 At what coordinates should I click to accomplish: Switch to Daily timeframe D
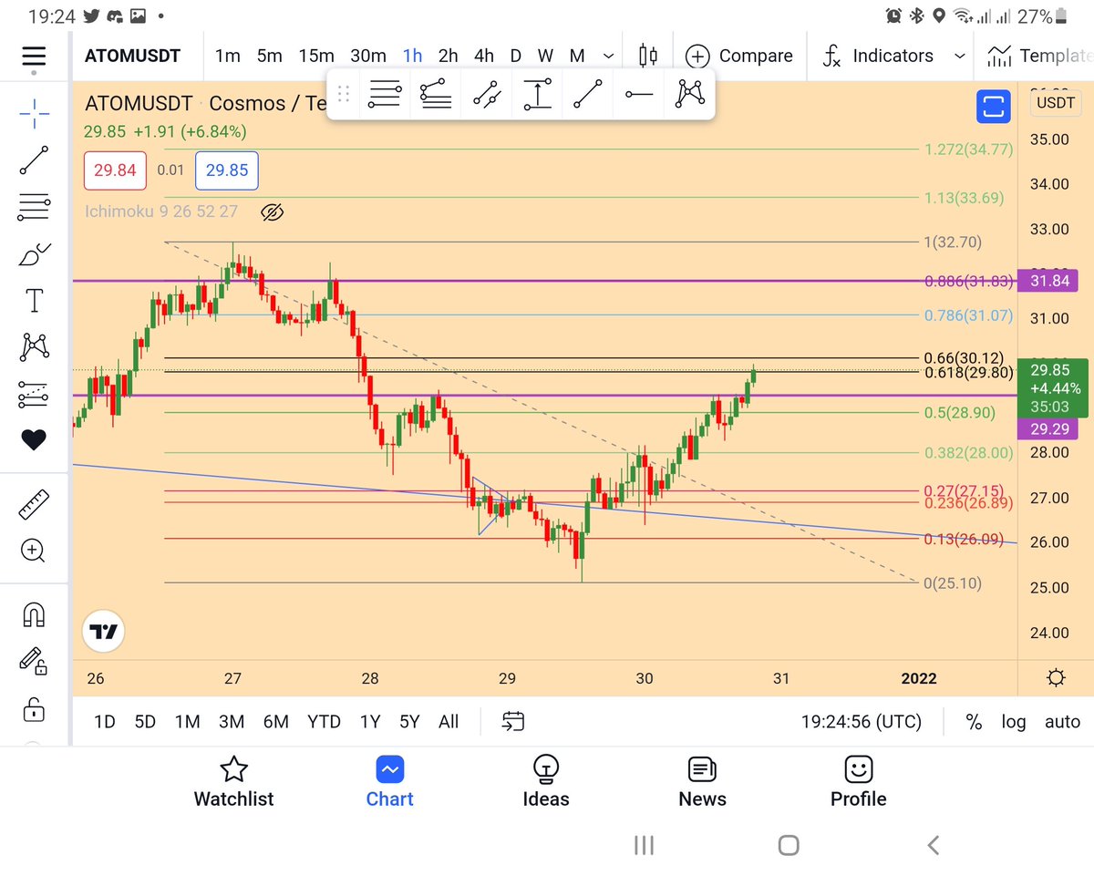pos(516,56)
